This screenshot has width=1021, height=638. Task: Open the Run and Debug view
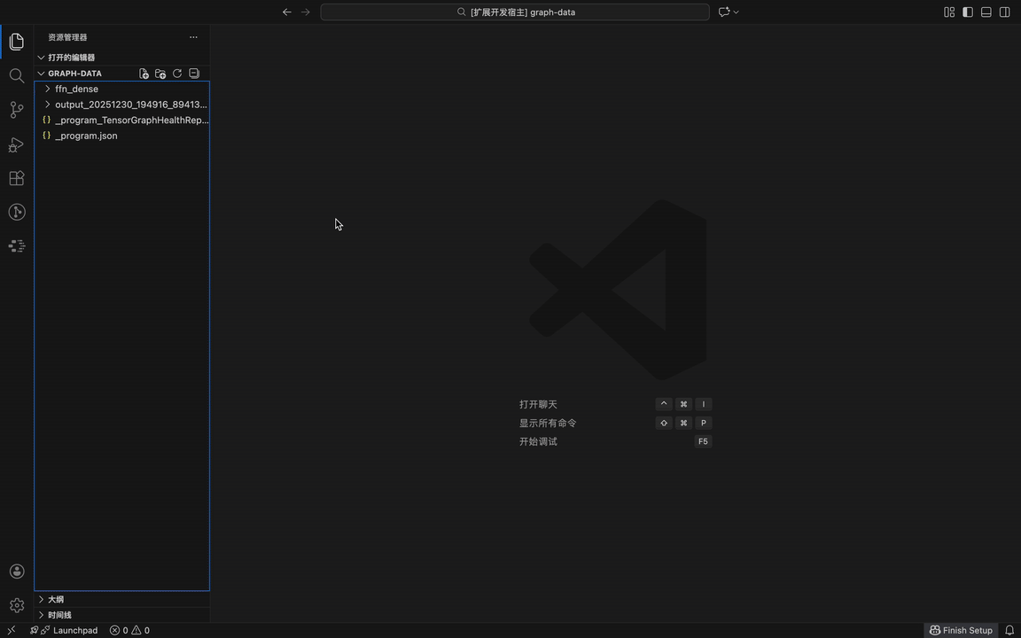(x=16, y=144)
